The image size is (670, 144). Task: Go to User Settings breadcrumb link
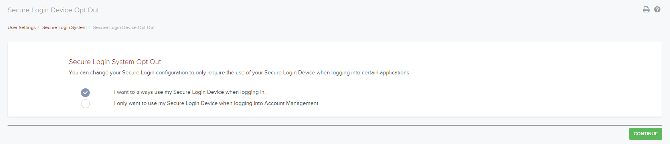(x=22, y=27)
